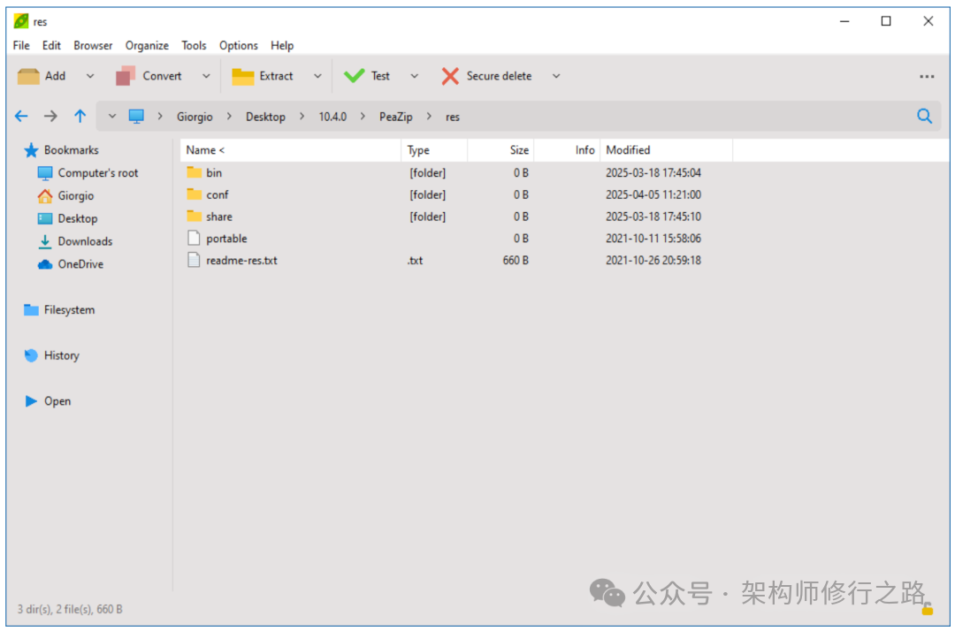Open the Organize menu
This screenshot has height=631, width=955.
point(147,46)
